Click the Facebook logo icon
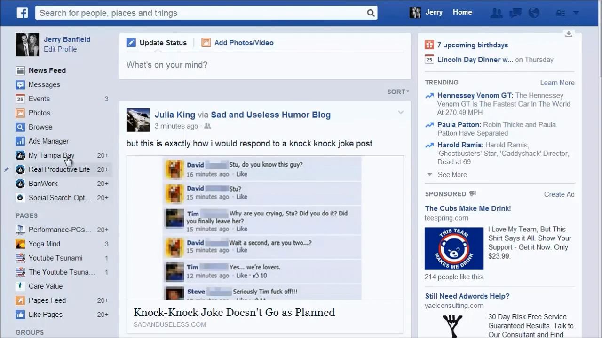Viewport: 602px width, 338px height. (x=22, y=13)
